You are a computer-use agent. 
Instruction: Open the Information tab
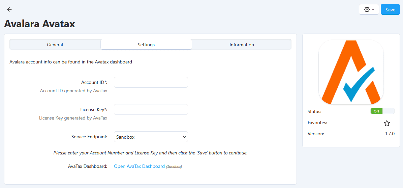[242, 45]
